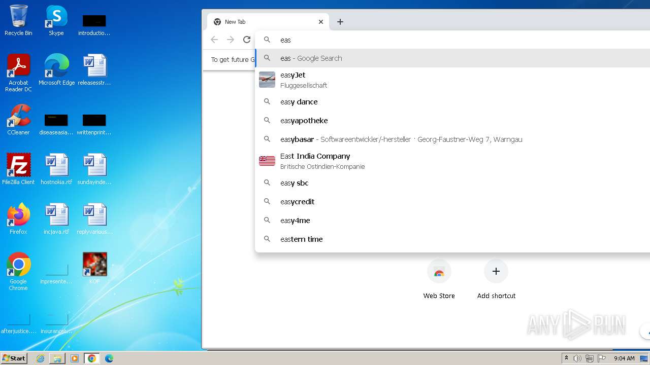This screenshot has height=365, width=650.
Task: Open the Windows Start menu
Action: pyautogui.click(x=14, y=358)
